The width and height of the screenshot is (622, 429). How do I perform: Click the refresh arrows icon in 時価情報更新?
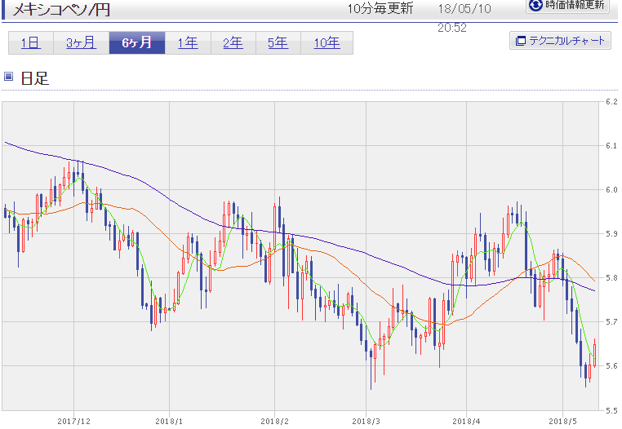[535, 5]
